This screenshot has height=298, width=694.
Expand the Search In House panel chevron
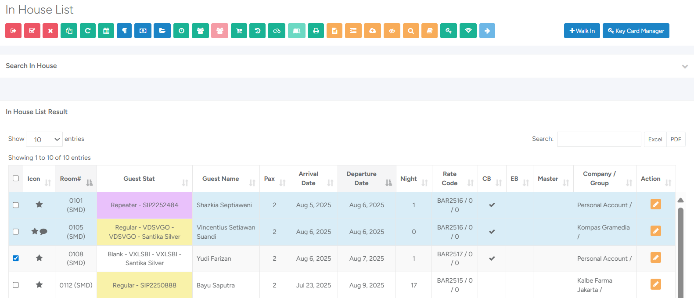685,66
